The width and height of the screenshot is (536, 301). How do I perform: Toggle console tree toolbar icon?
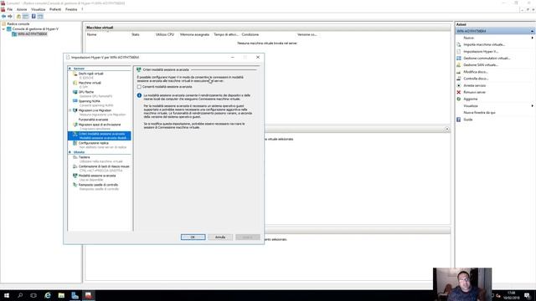point(26,17)
